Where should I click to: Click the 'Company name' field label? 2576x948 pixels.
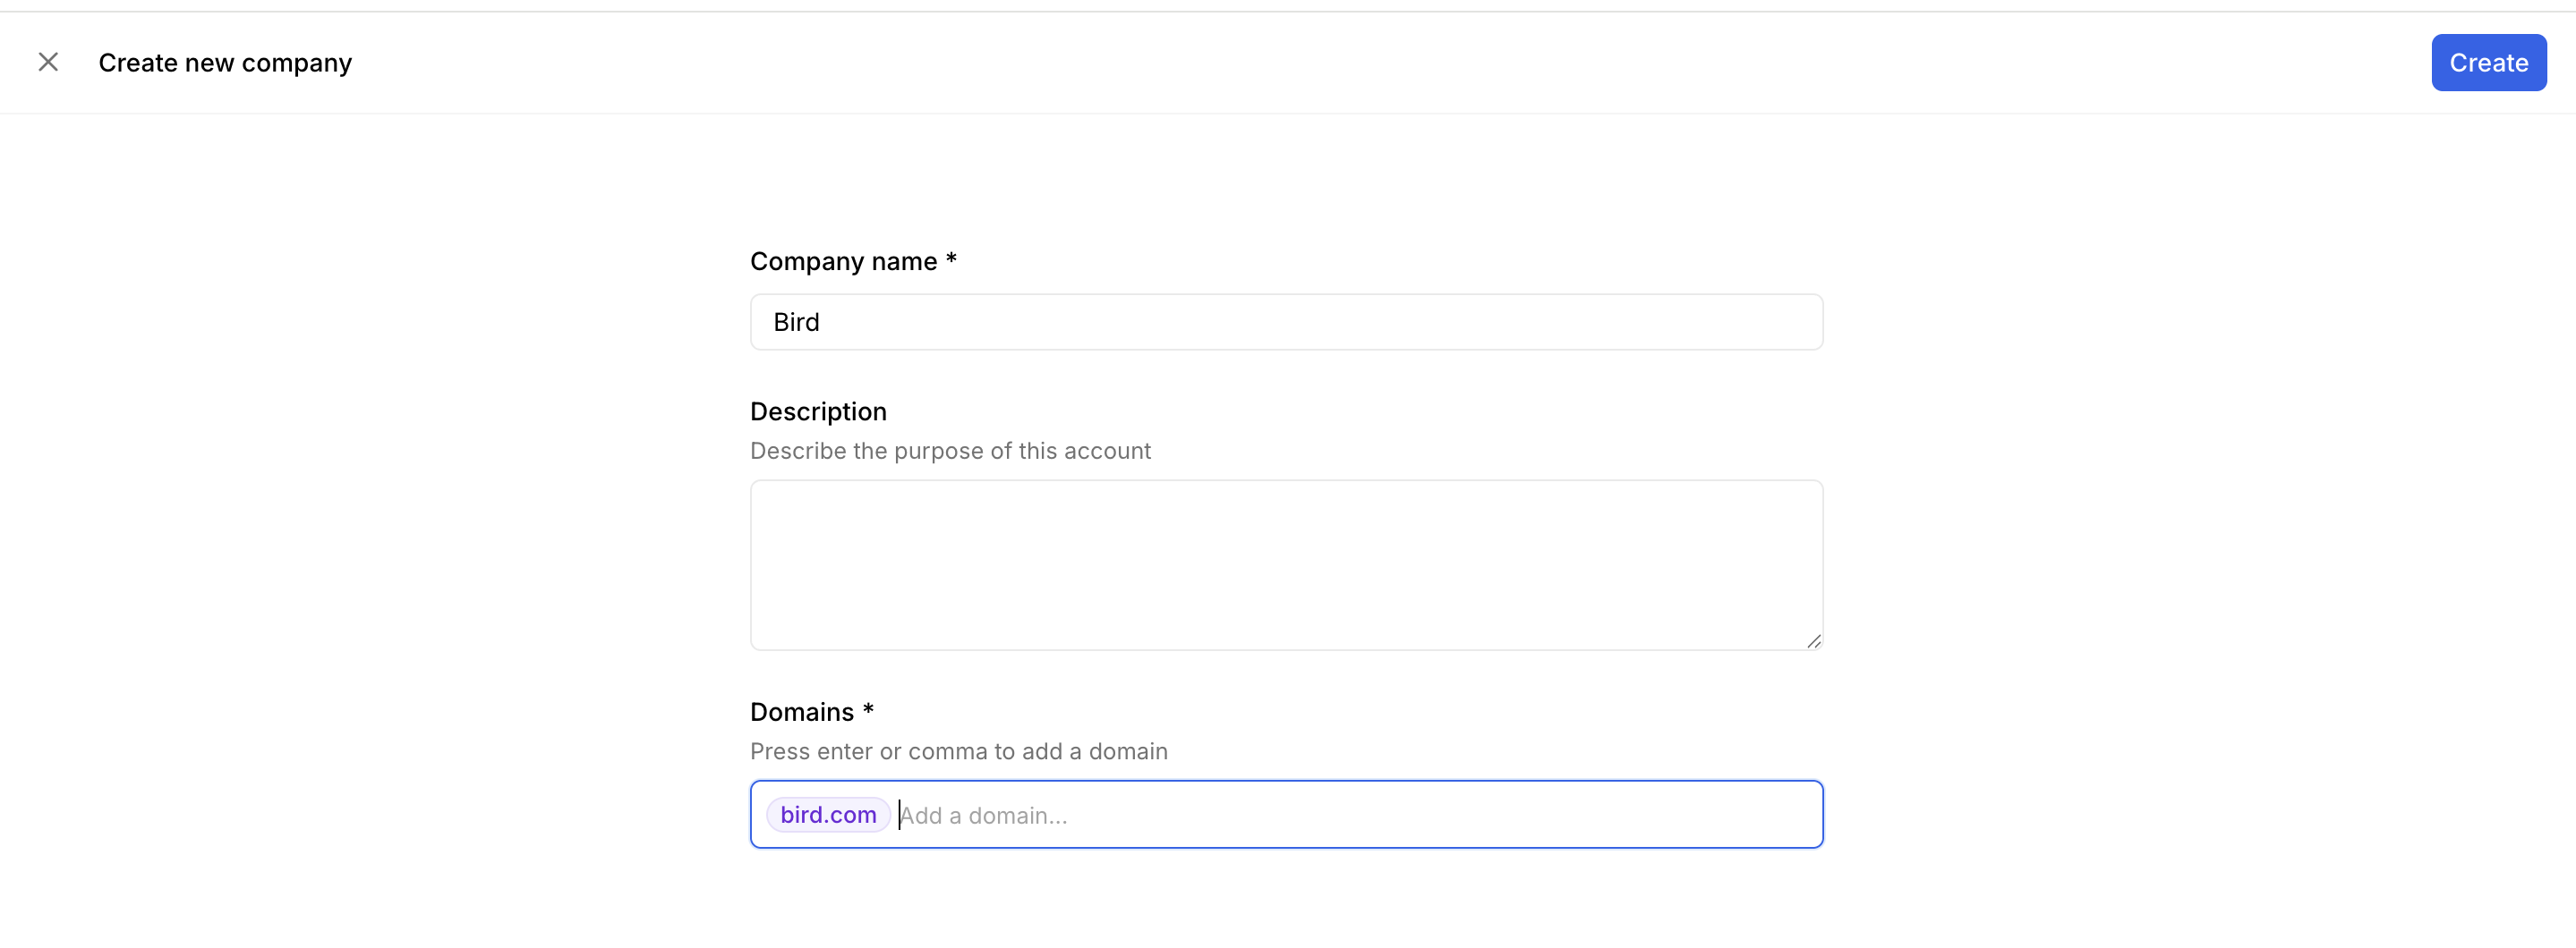pyautogui.click(x=843, y=262)
